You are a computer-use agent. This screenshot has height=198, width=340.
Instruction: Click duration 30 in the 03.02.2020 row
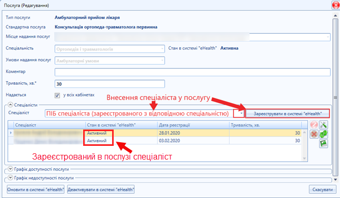coord(297,141)
